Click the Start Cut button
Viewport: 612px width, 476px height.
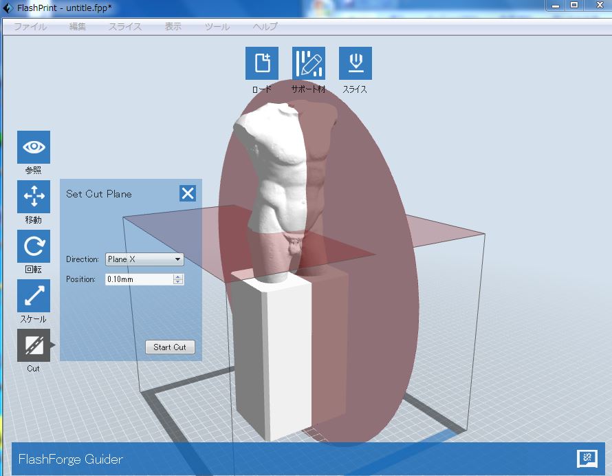170,347
